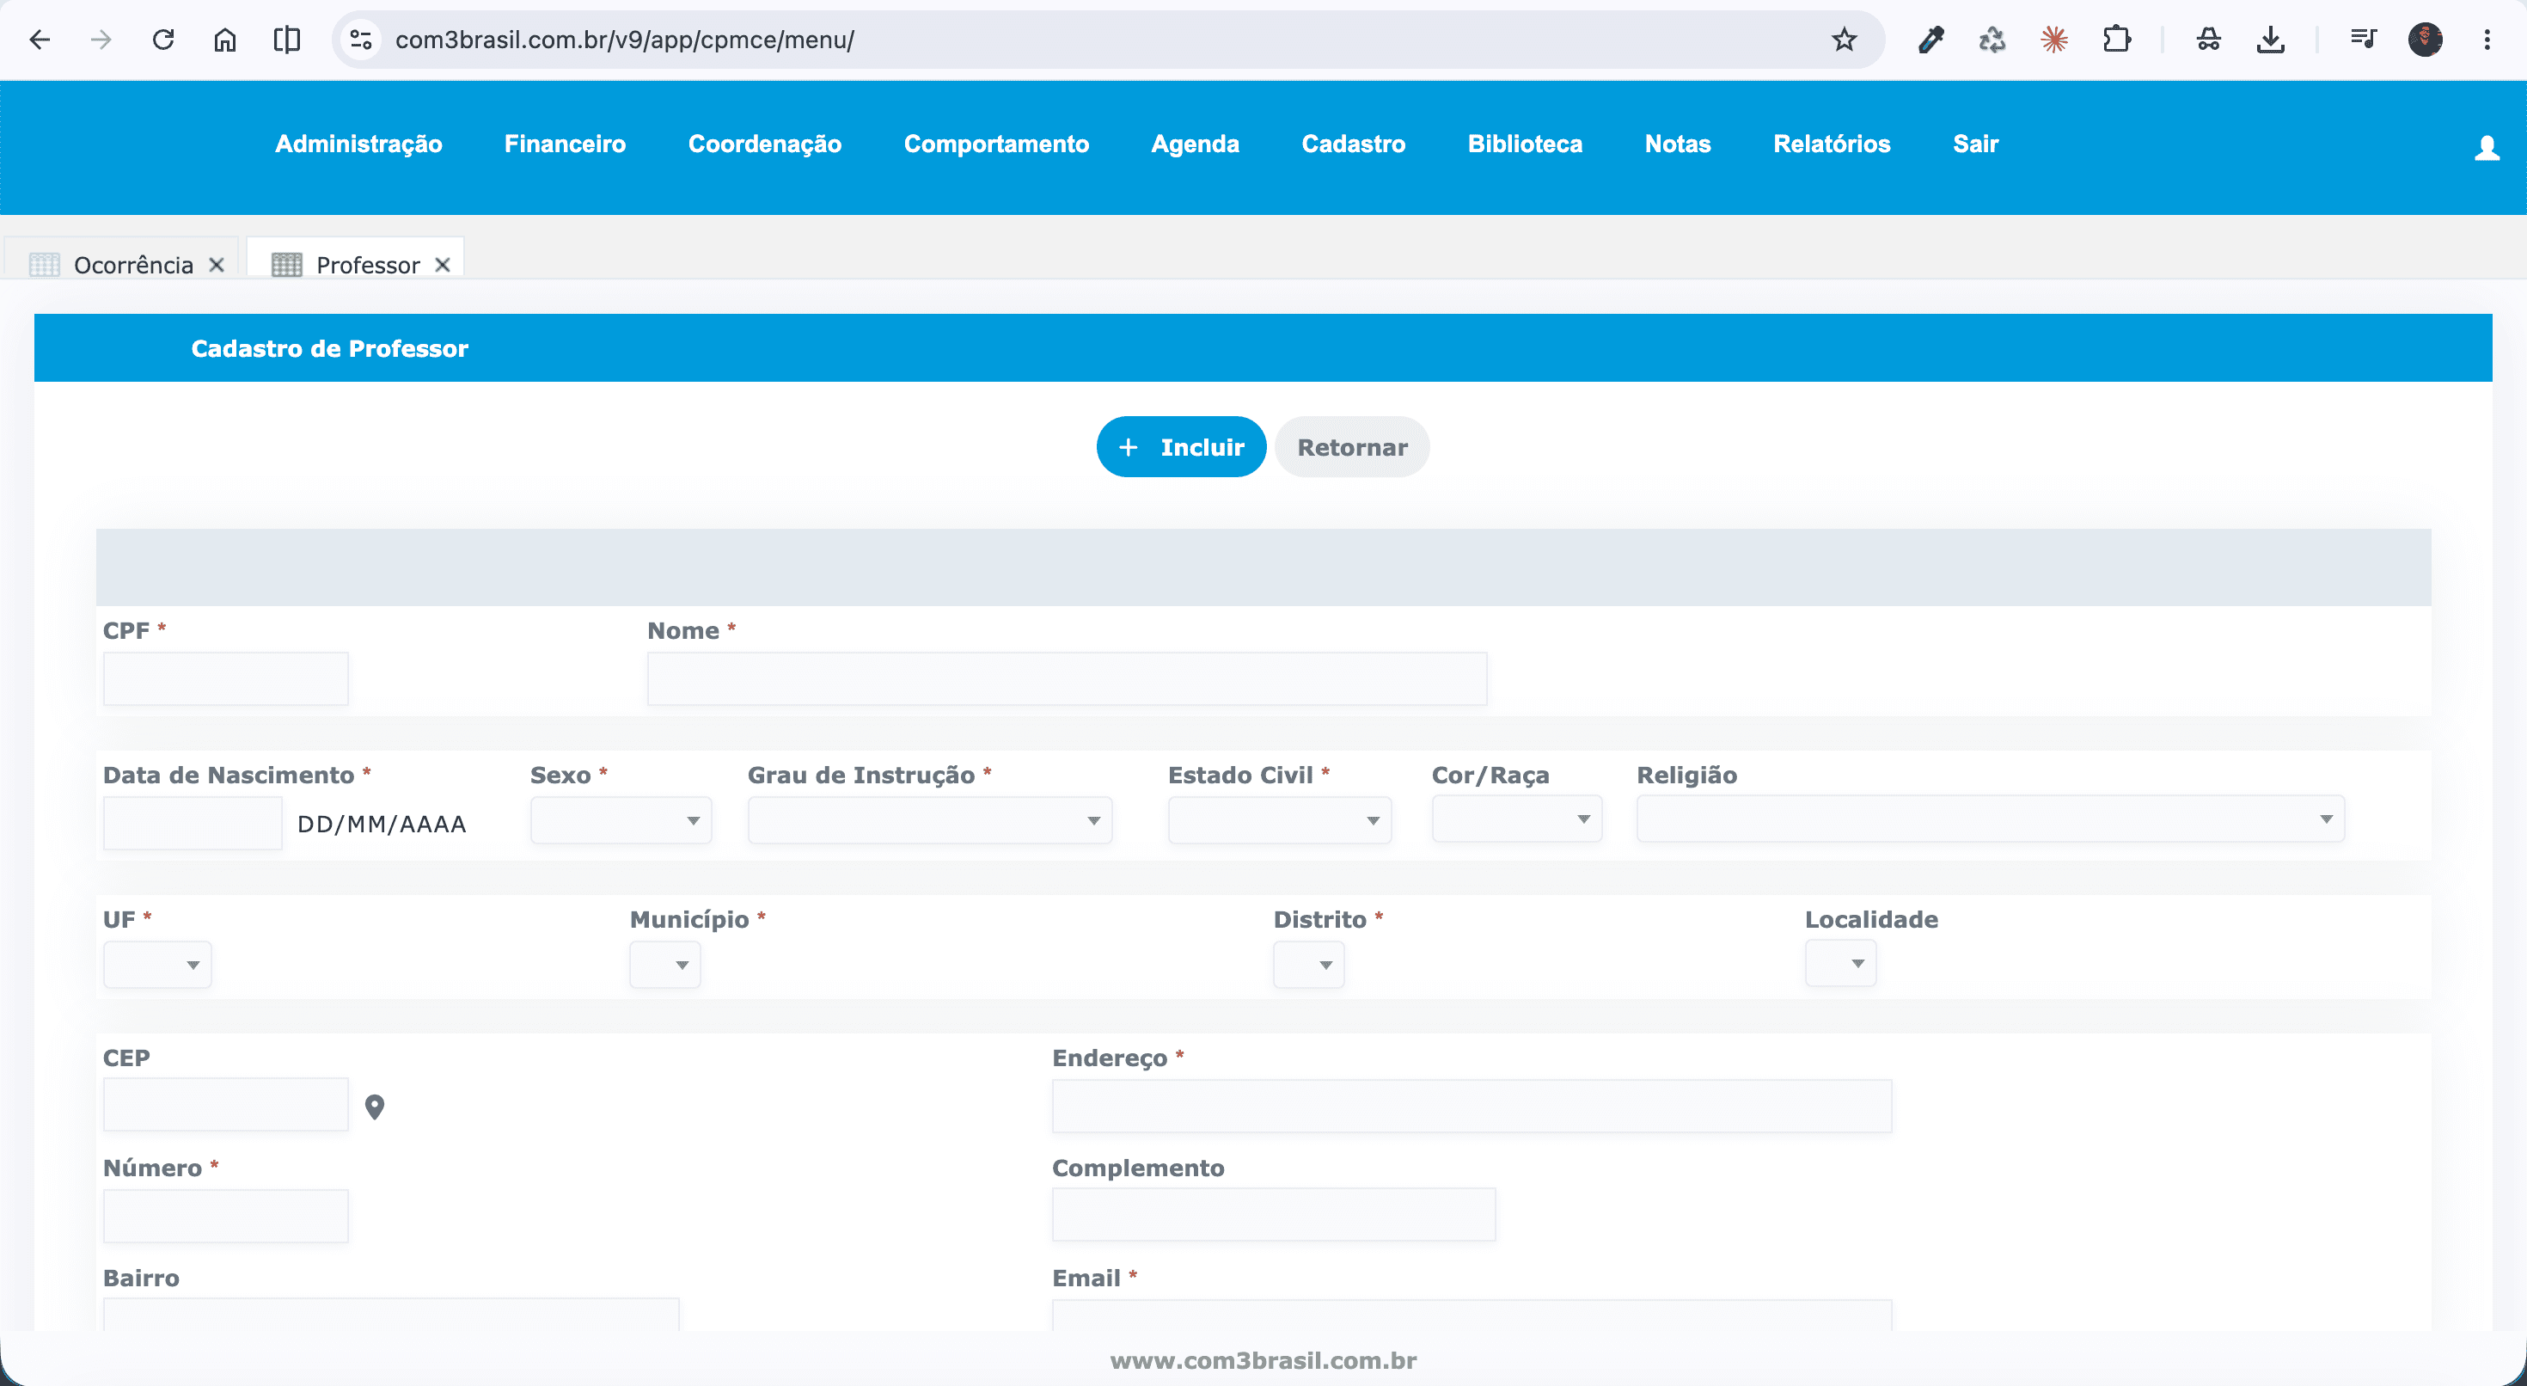The image size is (2527, 1386).
Task: Focus the Nome input field
Action: pos(1067,678)
